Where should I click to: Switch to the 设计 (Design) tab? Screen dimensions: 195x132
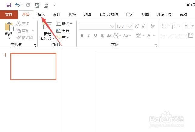click(57, 15)
